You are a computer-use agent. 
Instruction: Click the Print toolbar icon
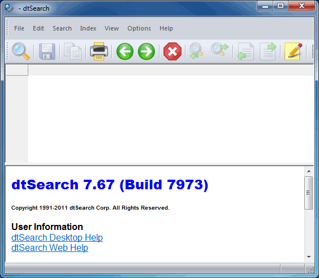[x=99, y=51]
